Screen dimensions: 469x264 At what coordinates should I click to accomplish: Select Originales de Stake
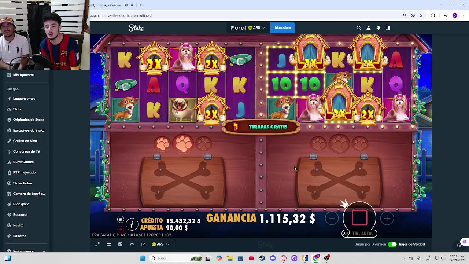coord(29,120)
